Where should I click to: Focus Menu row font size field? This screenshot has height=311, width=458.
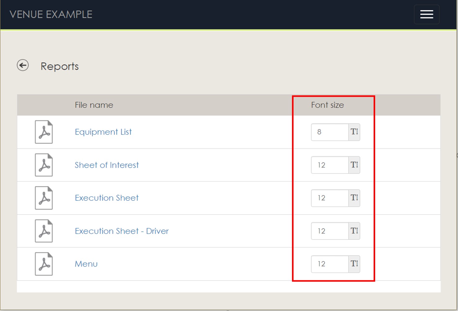click(330, 264)
